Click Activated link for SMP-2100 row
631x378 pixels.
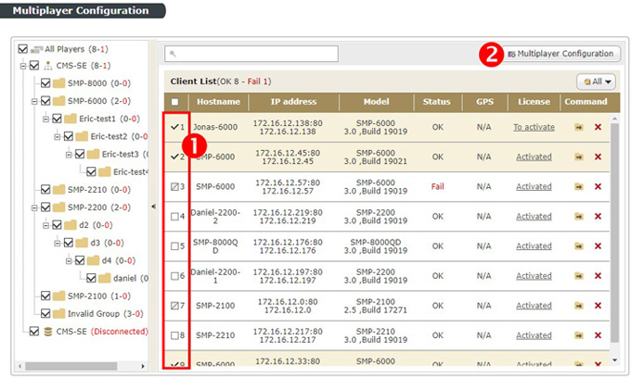tap(534, 306)
